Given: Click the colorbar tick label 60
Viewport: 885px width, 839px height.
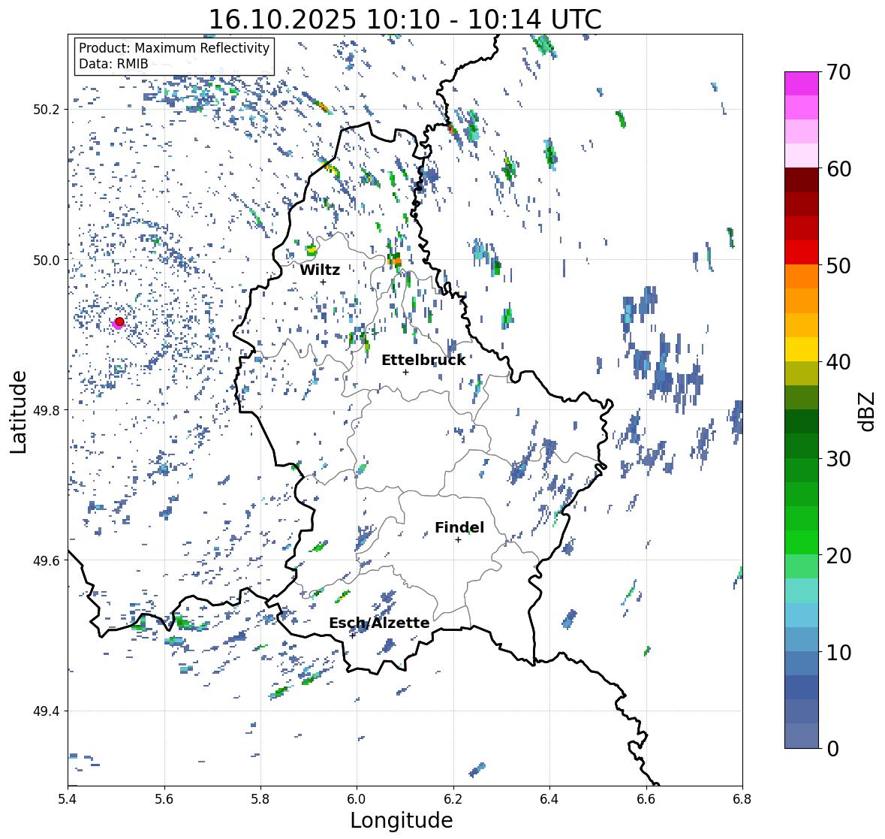Looking at the screenshot, I should (838, 169).
